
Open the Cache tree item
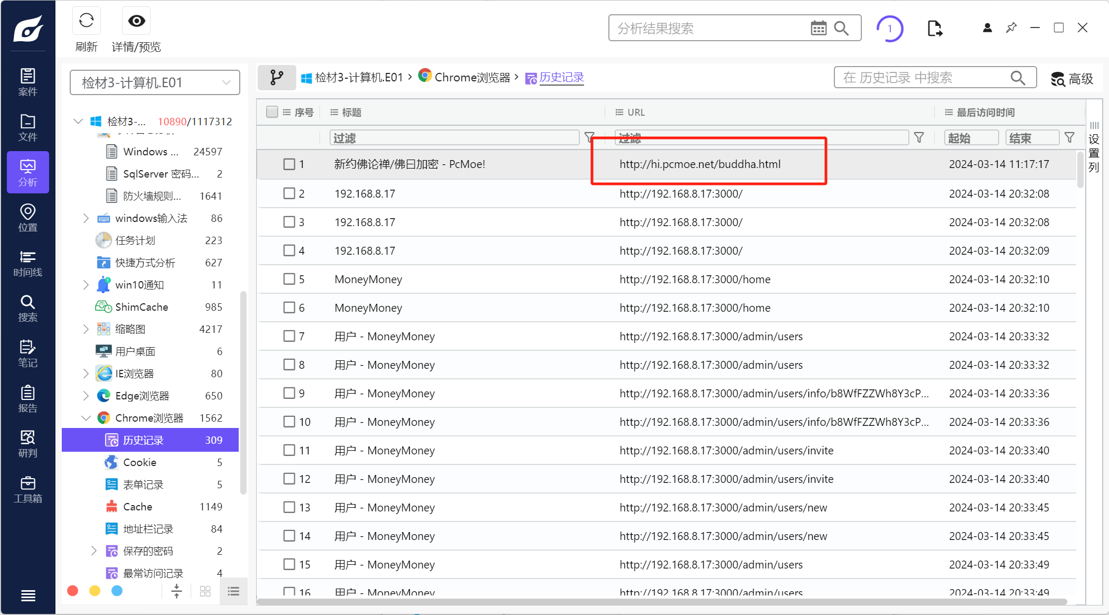pos(137,507)
